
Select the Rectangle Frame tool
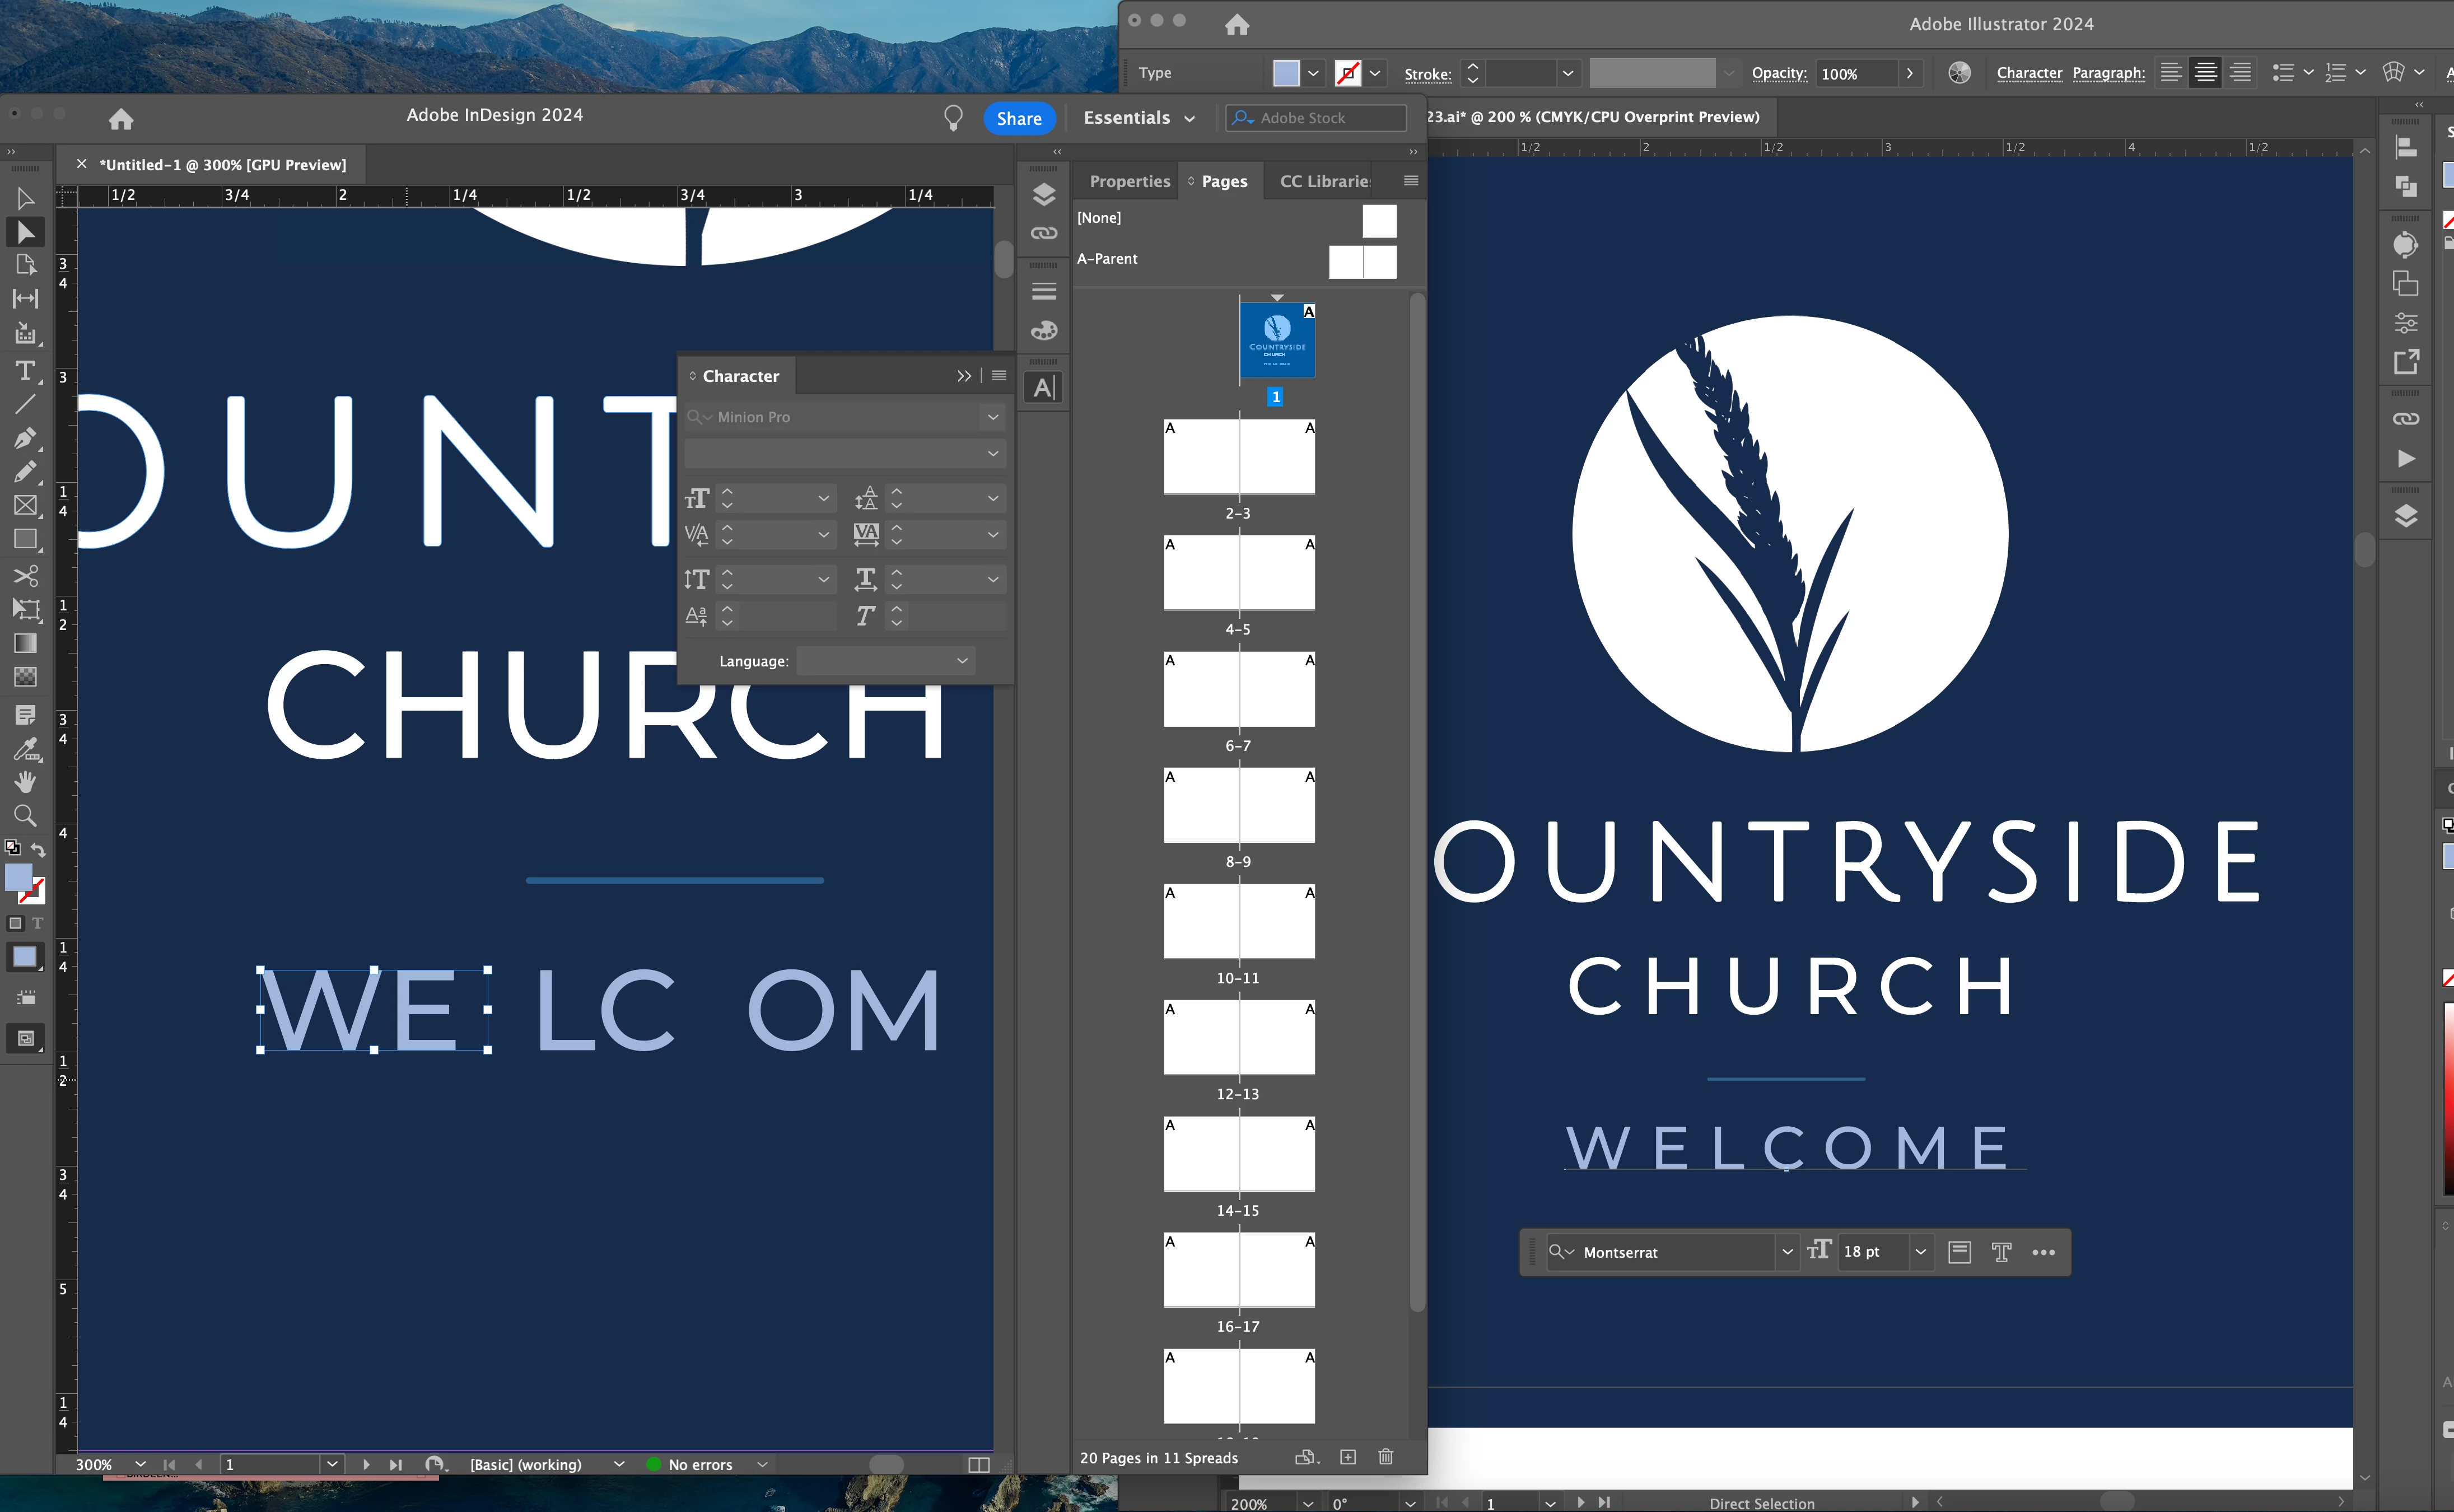(25, 506)
